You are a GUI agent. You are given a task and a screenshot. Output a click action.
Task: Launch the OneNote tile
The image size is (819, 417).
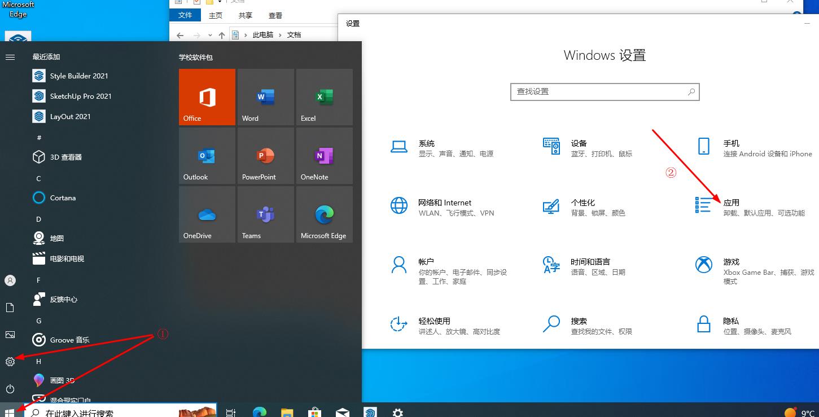324,156
